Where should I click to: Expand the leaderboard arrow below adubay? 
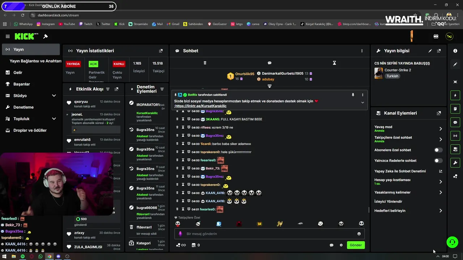(x=269, y=86)
